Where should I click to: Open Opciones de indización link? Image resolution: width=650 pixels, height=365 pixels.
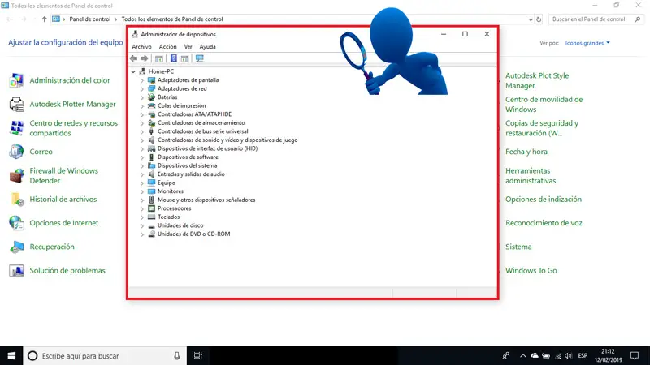544,199
